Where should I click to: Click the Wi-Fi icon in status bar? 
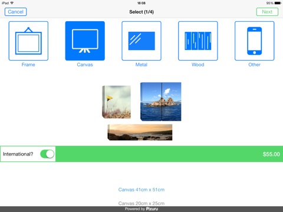click(12, 3)
